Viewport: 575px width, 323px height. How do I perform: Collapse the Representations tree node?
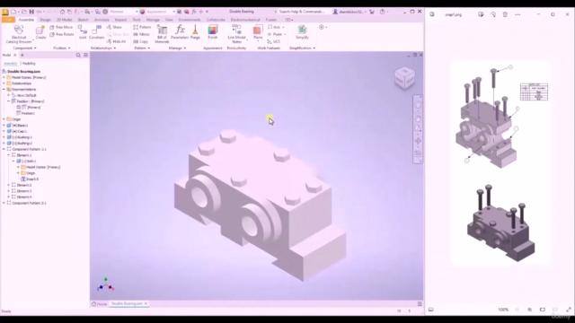pos(4,90)
